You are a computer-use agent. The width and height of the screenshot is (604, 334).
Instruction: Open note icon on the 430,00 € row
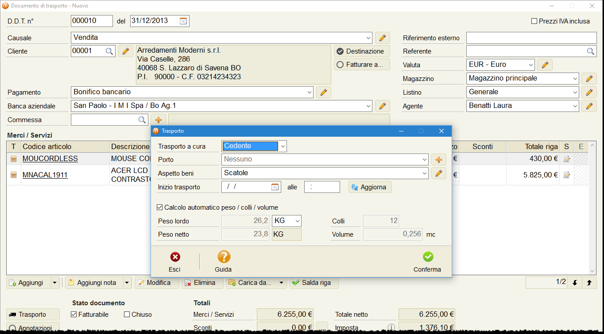point(566,159)
